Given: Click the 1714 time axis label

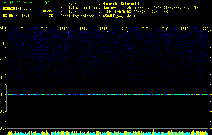Looking at the screenshot, I should point(84,29).
